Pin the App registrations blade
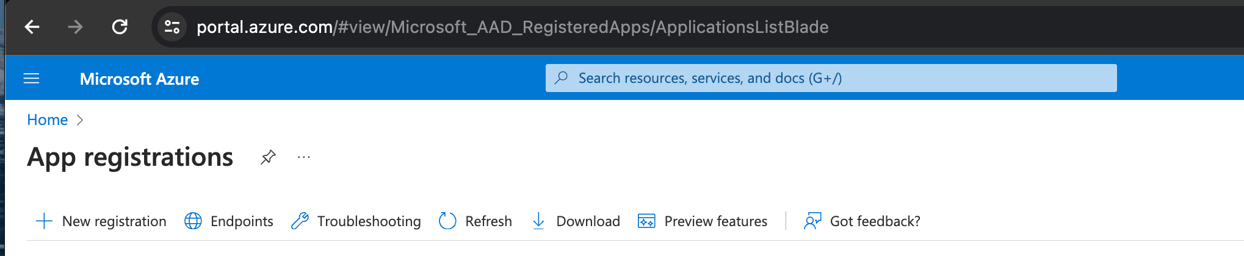Image resolution: width=1244 pixels, height=256 pixels. pyautogui.click(x=268, y=157)
